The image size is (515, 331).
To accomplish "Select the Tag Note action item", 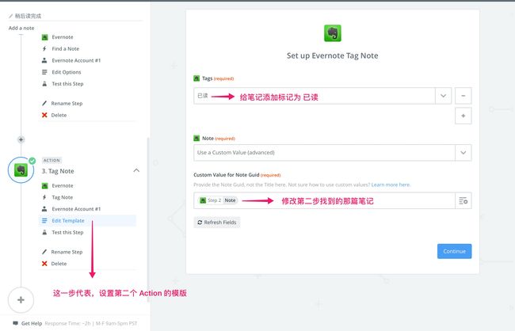I will (62, 197).
